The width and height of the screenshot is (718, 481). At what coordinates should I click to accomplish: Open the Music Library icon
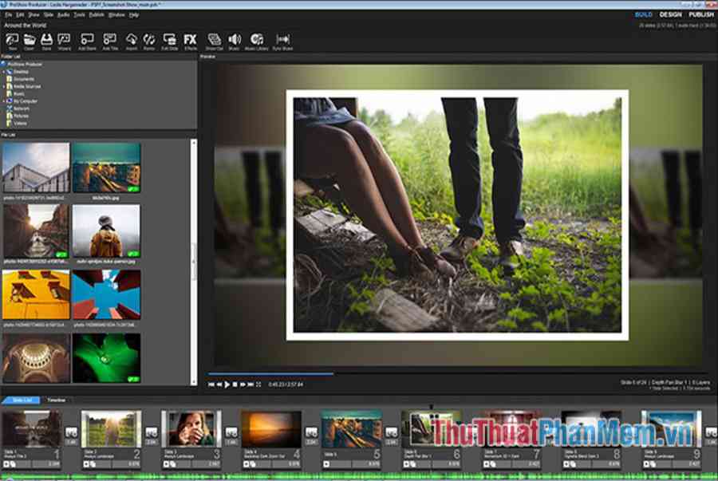click(256, 39)
